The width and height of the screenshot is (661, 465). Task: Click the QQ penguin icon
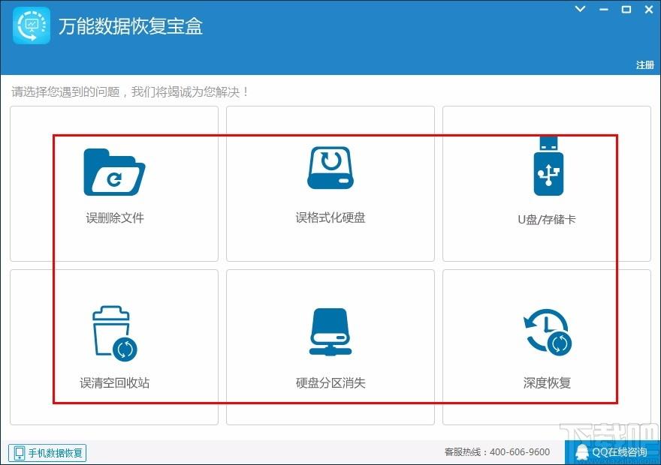tap(581, 453)
